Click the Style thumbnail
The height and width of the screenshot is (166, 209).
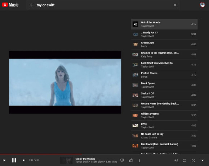pos(135,126)
